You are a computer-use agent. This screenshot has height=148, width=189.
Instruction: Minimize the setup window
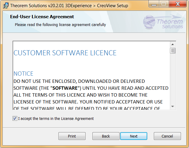(x=154, y=4)
